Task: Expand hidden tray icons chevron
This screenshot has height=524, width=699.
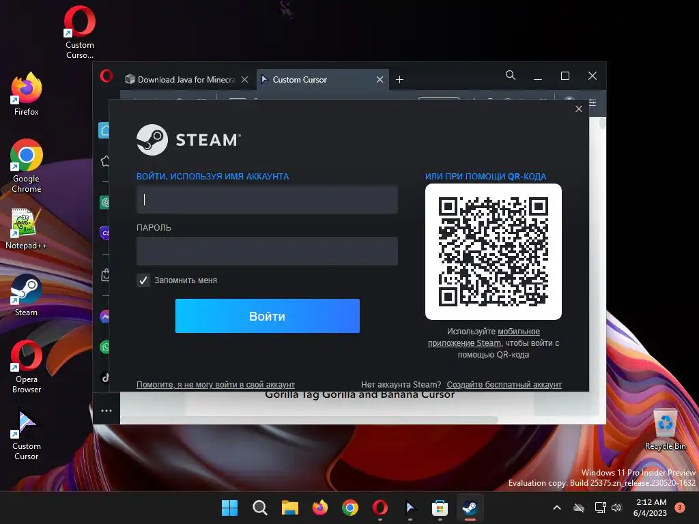Action: [x=557, y=508]
